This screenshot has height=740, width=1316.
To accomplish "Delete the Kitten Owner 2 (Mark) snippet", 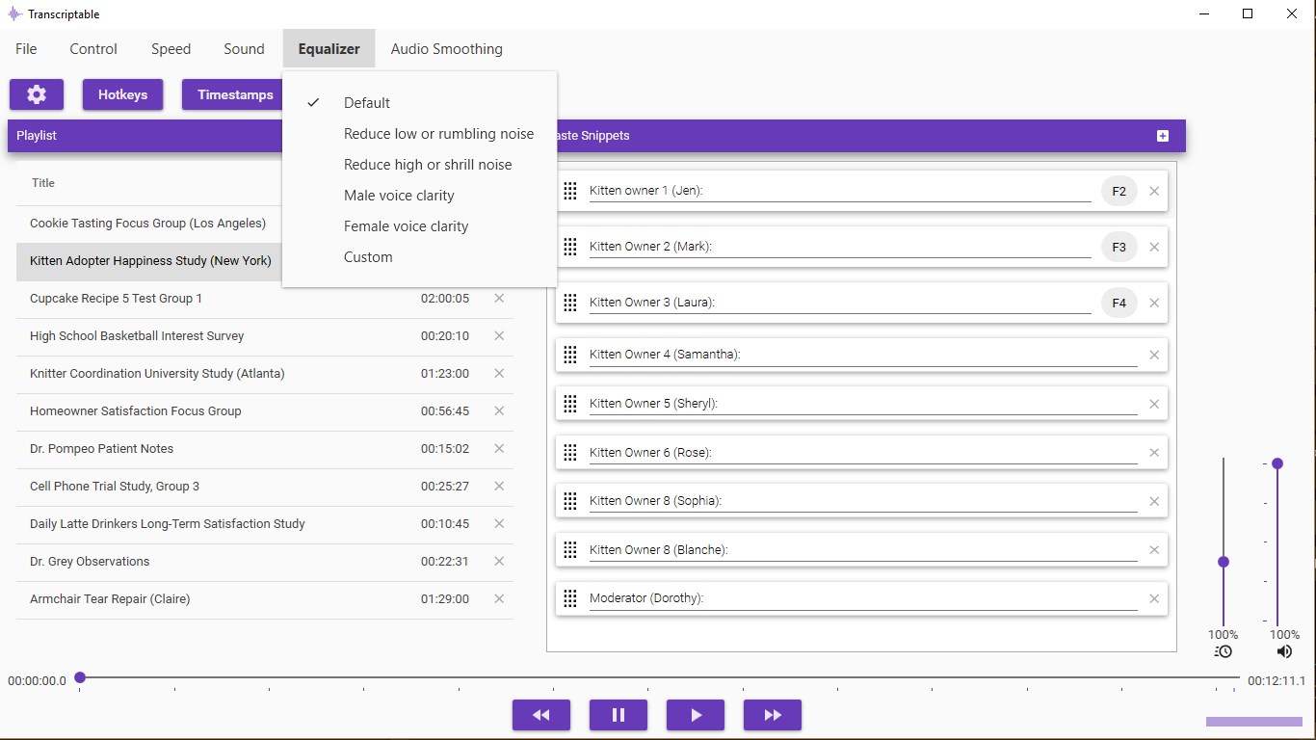I will click(1154, 247).
